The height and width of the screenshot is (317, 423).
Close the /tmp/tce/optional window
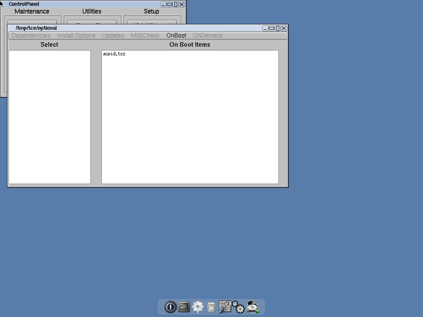click(284, 28)
